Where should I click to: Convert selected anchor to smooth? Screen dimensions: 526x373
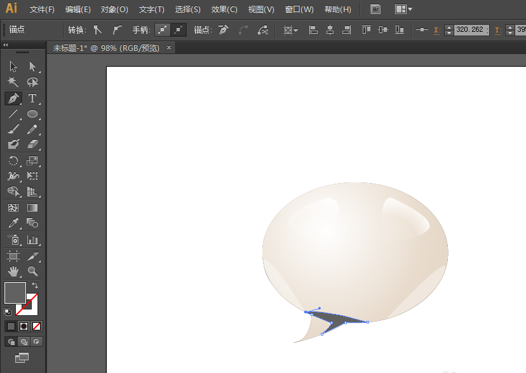tap(117, 30)
